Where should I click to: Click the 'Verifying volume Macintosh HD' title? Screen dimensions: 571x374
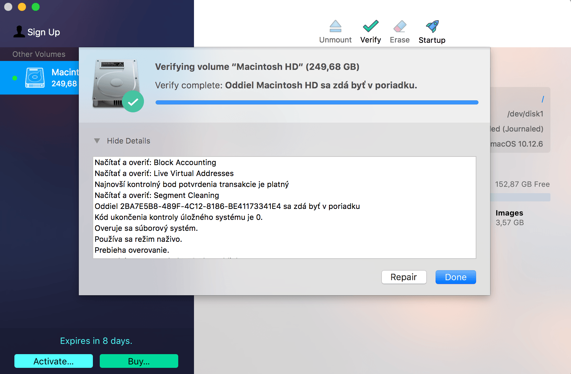[x=257, y=66]
